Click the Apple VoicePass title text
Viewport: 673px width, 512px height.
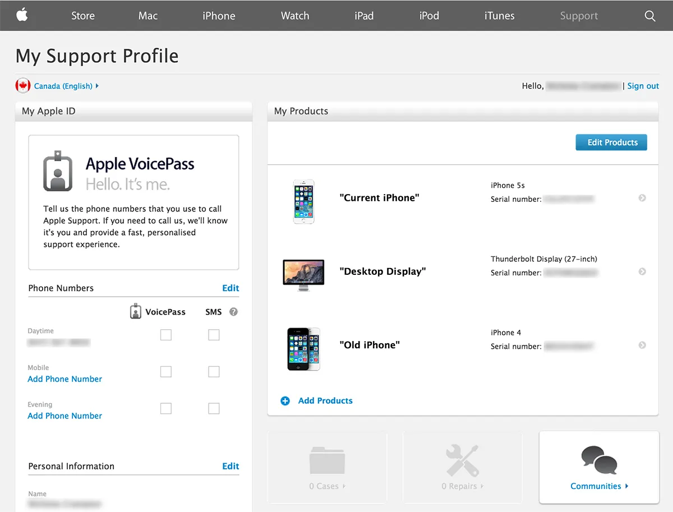[x=140, y=164]
